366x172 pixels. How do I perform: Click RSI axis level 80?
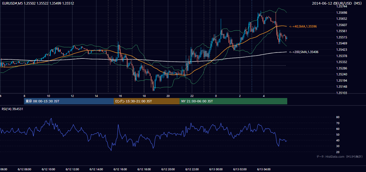point(338,117)
